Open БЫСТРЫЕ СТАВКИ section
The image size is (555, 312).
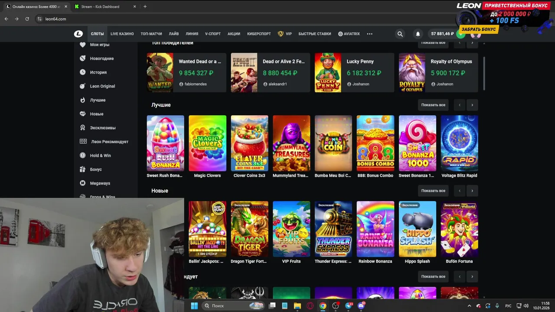pyautogui.click(x=315, y=34)
